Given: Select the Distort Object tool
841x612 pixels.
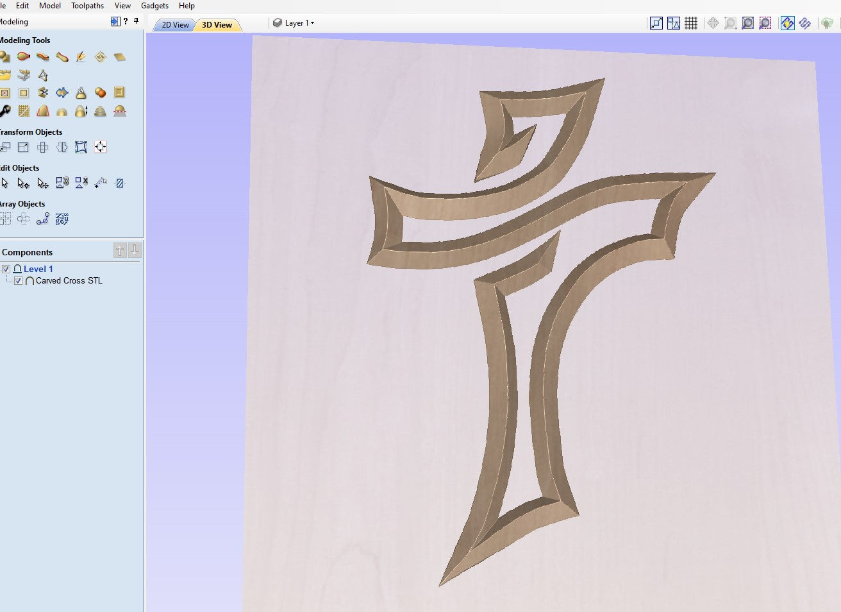Looking at the screenshot, I should click(81, 147).
